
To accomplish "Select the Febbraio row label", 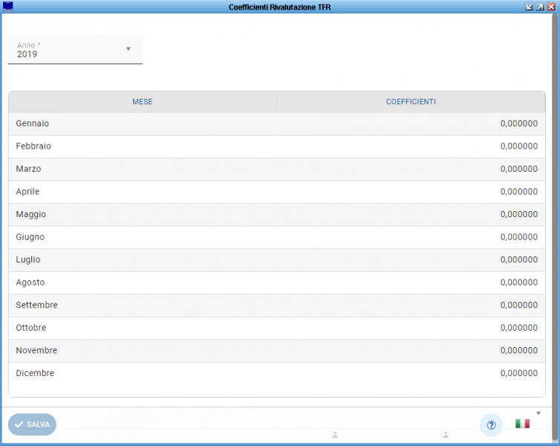I will tap(33, 146).
